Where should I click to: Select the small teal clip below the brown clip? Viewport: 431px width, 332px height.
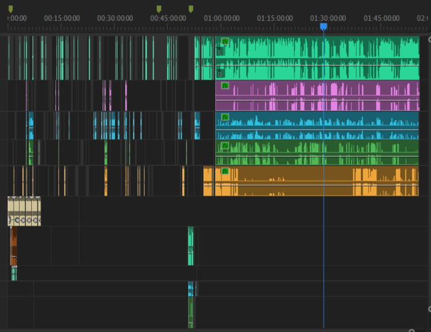(x=14, y=274)
